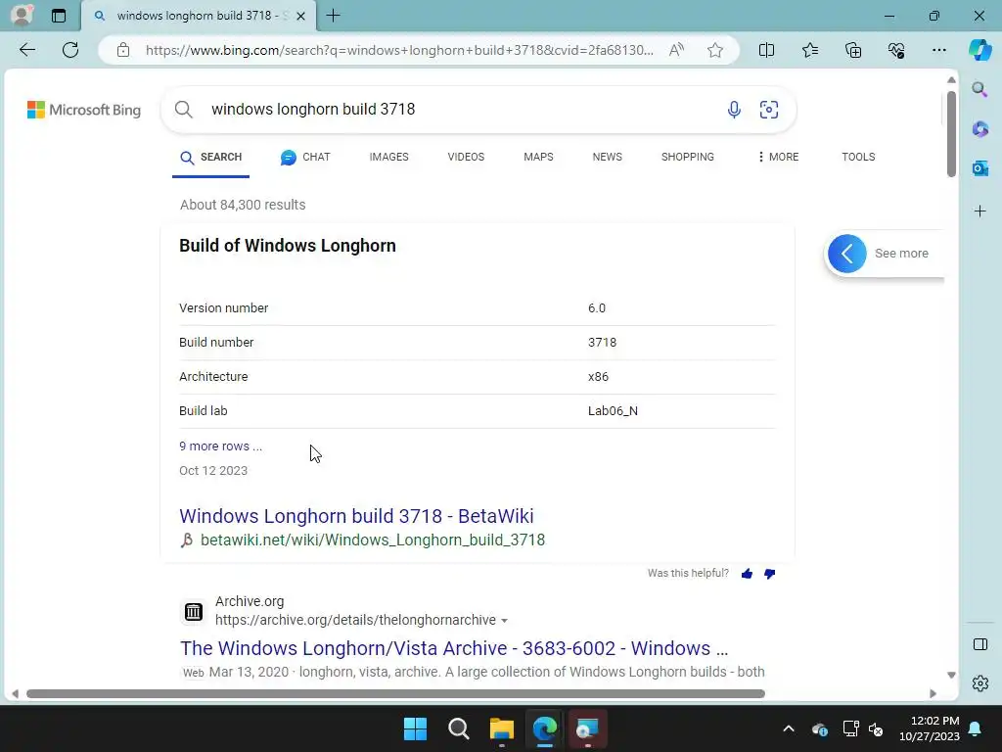The height and width of the screenshot is (752, 1002).
Task: Open File Explorer from taskbar
Action: click(502, 728)
